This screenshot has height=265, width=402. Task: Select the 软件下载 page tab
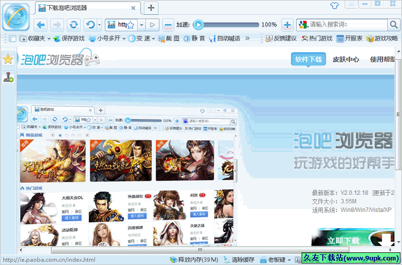coord(308,60)
